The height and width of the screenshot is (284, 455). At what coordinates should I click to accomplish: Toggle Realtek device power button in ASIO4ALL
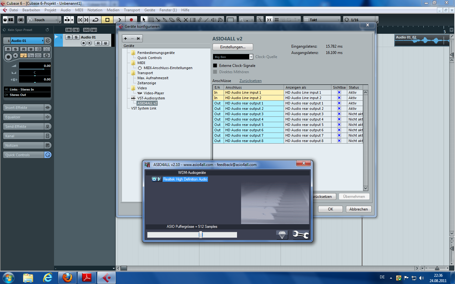(x=154, y=179)
